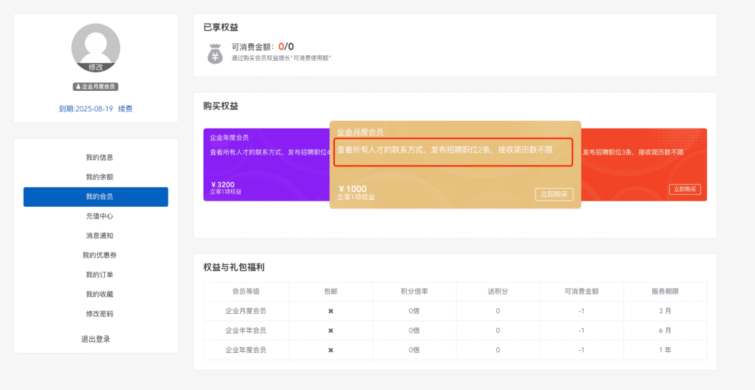Open 充值中心 from the sidebar
The image size is (755, 390).
tap(99, 216)
